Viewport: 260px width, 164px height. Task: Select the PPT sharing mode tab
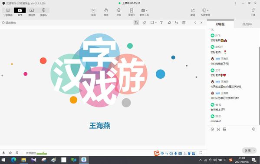click(x=20, y=12)
